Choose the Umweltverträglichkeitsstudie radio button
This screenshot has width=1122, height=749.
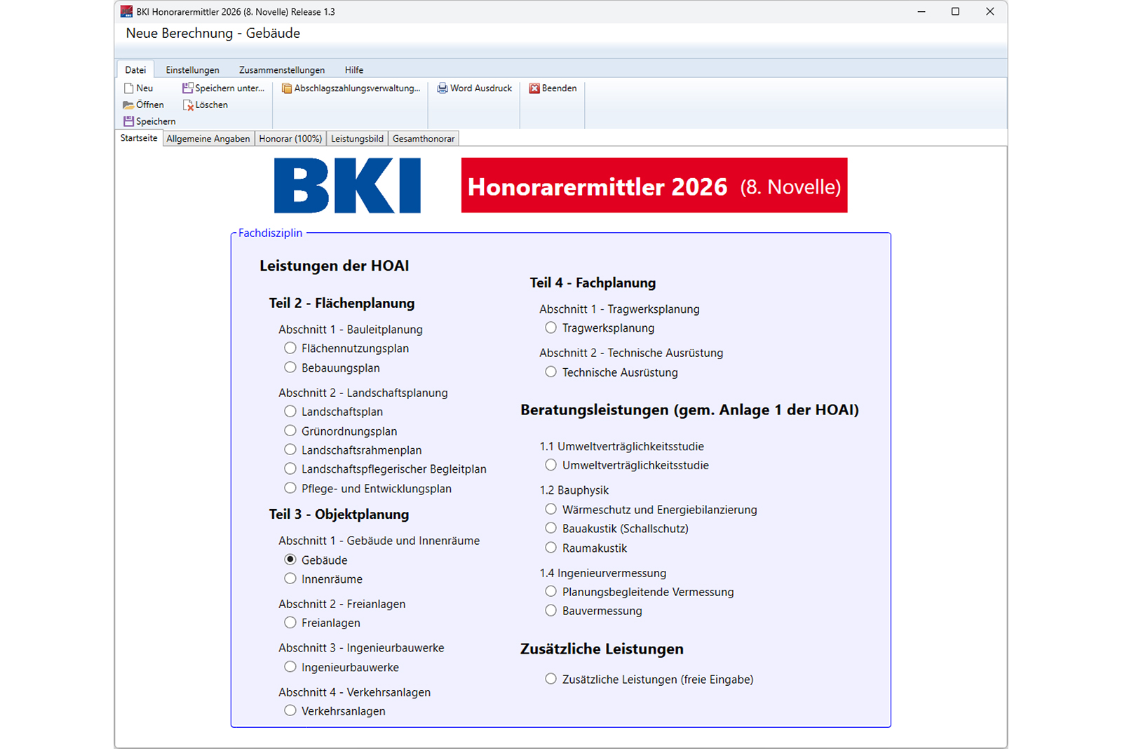coord(551,465)
